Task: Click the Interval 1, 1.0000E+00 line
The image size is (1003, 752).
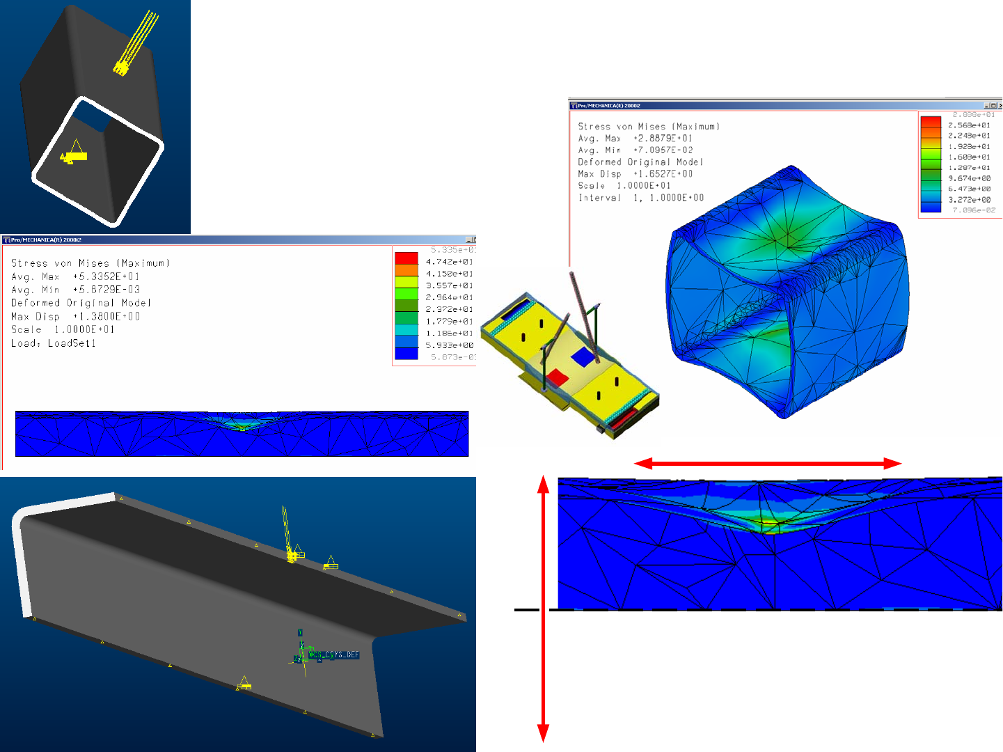Action: 641,198
